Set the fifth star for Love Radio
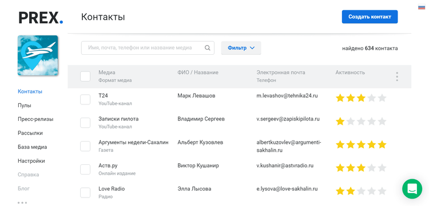429x206 pixels. tap(382, 191)
